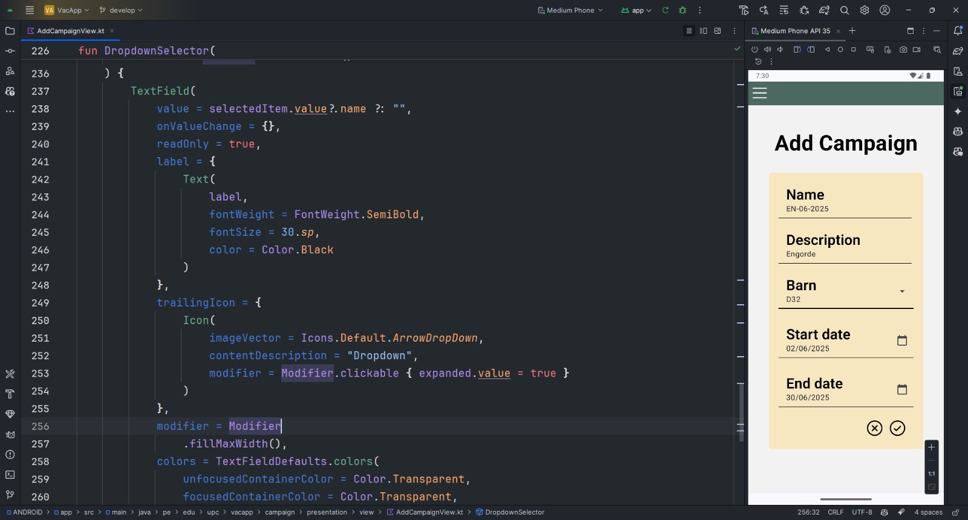The height and width of the screenshot is (520, 968).
Task: Toggle Running Devices window mode
Action: pyautogui.click(x=911, y=31)
